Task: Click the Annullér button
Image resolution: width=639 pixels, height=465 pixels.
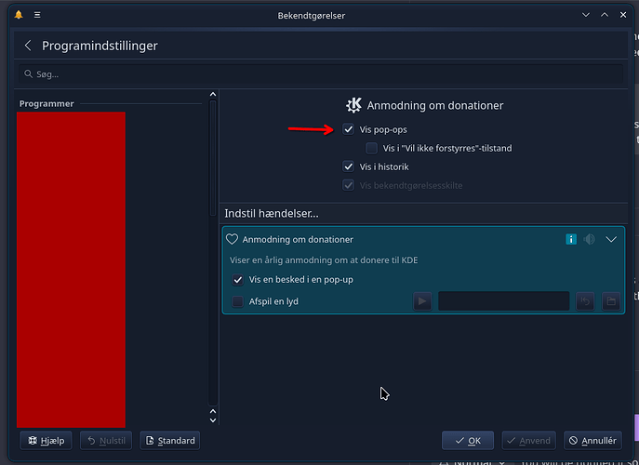Action: pyautogui.click(x=593, y=441)
